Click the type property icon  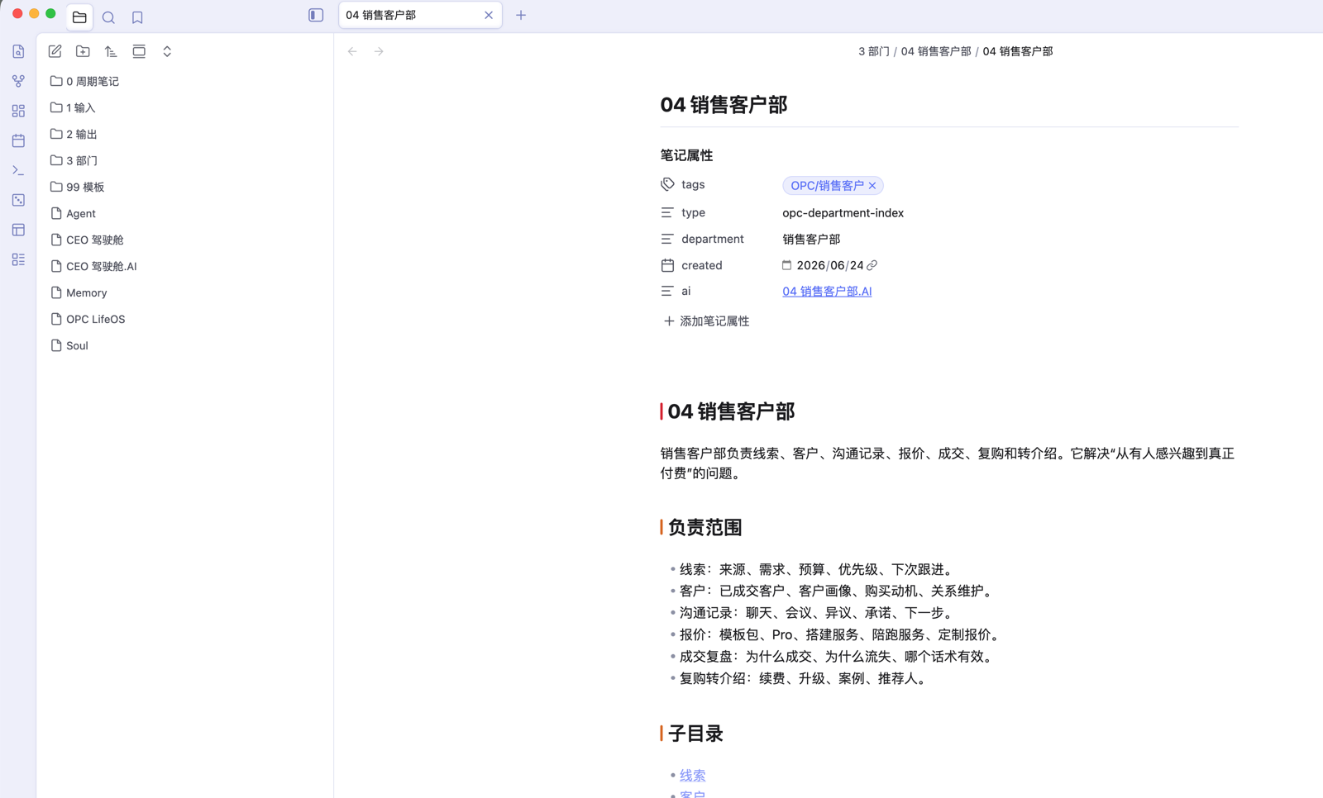[x=667, y=212]
